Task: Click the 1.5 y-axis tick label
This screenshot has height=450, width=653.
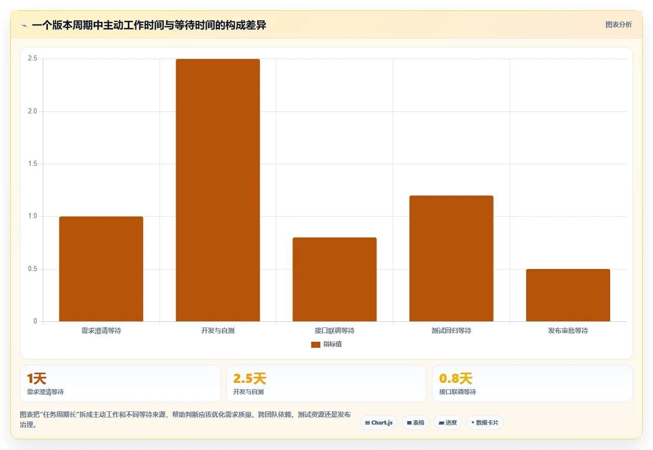Action: point(33,164)
